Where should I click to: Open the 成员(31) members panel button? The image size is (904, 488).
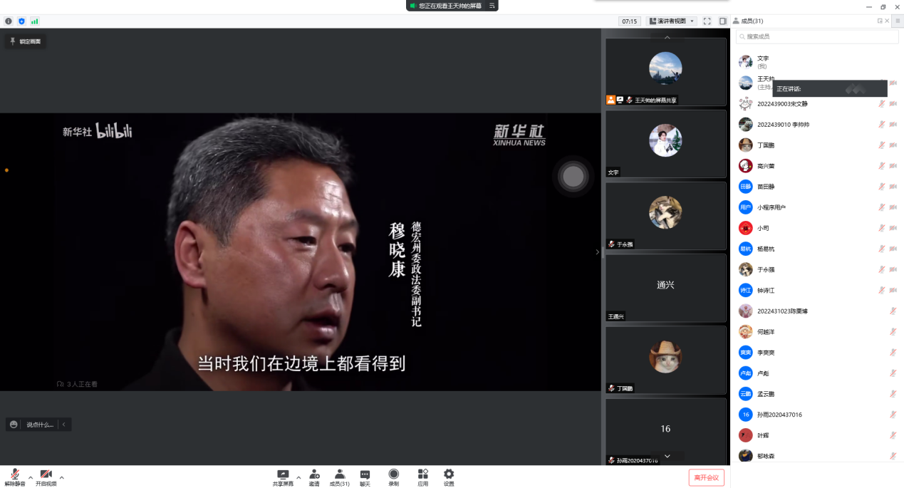(x=339, y=477)
